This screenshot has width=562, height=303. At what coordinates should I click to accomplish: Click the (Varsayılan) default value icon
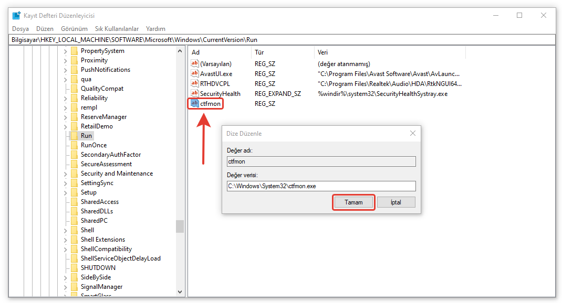point(195,64)
